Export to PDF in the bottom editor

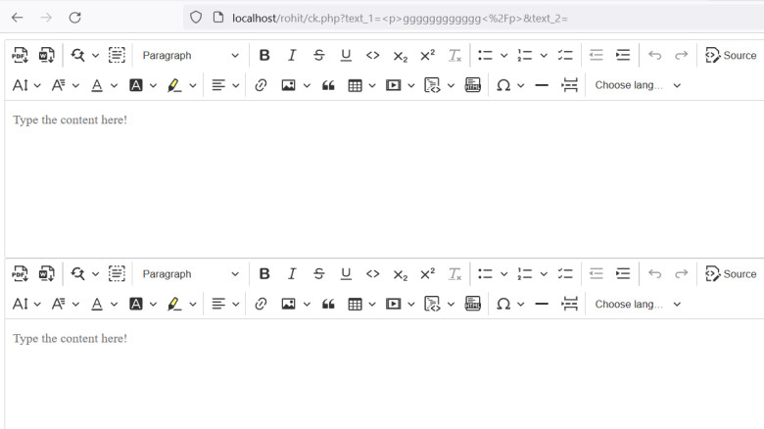pyautogui.click(x=20, y=274)
